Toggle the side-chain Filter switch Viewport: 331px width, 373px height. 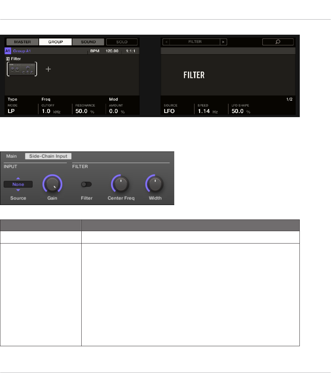tap(86, 184)
